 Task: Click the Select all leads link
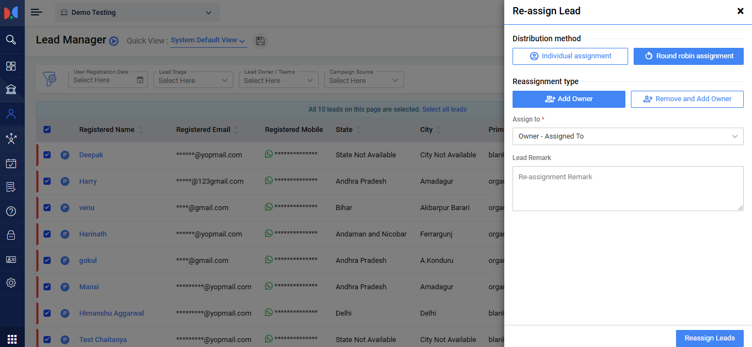444,109
